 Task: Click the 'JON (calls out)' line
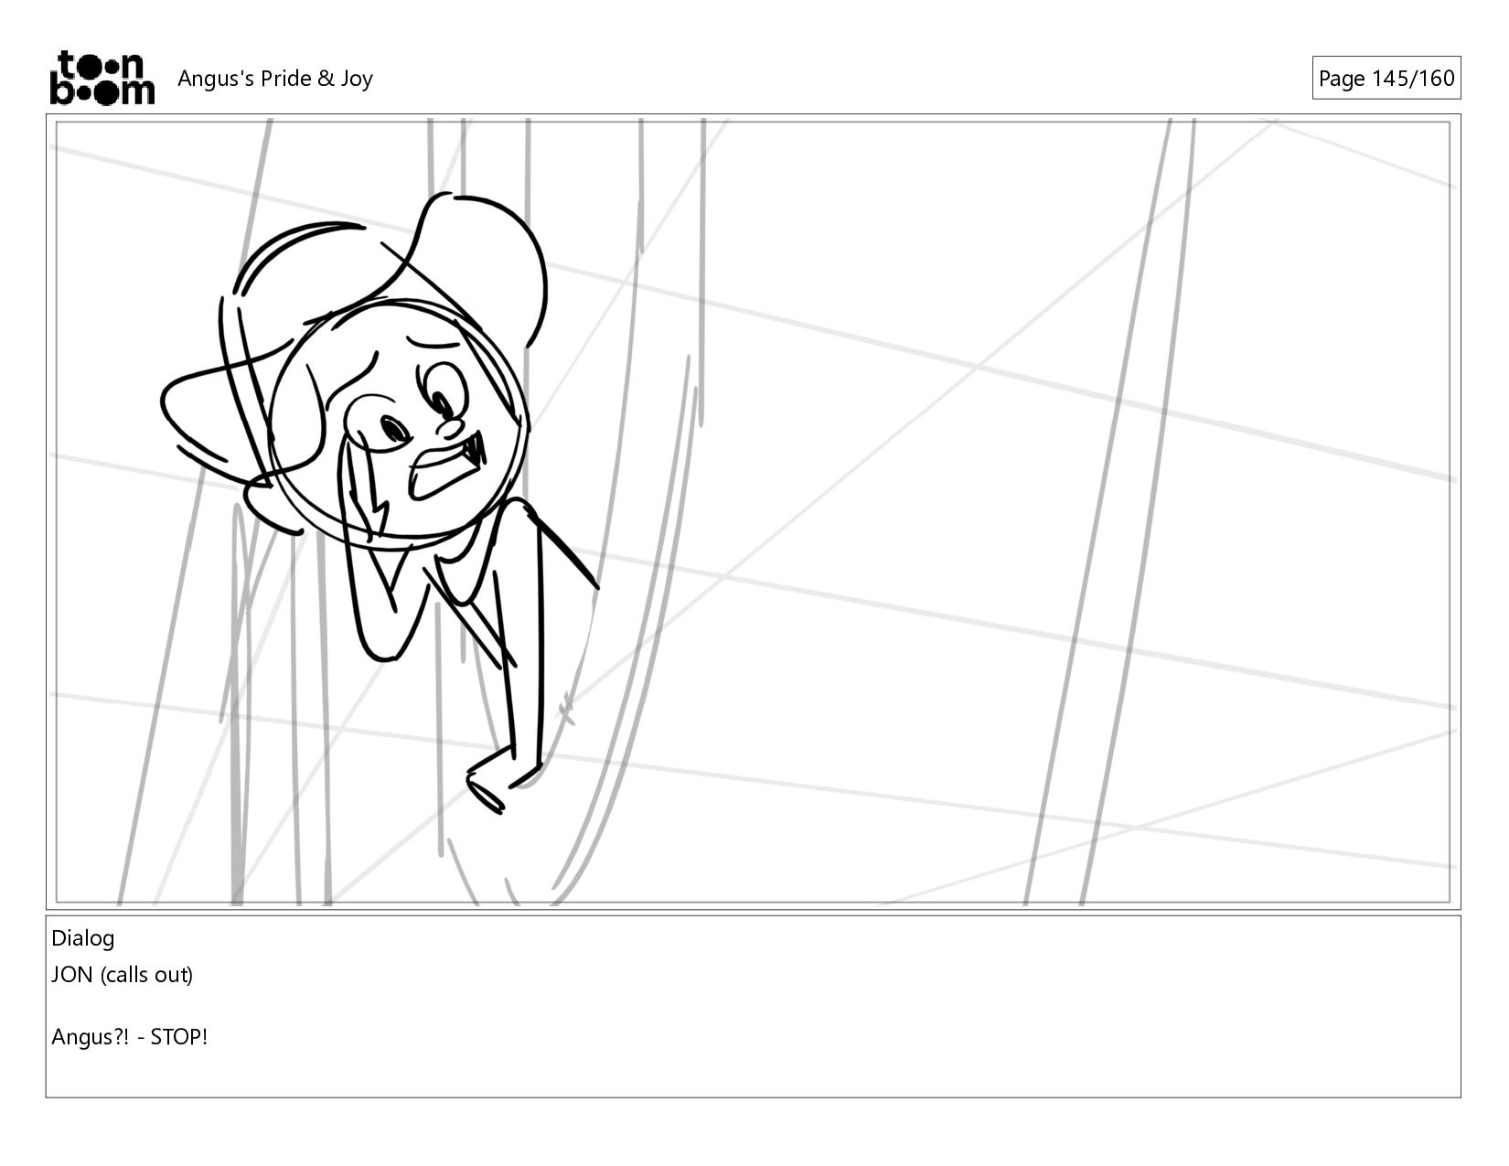click(123, 975)
